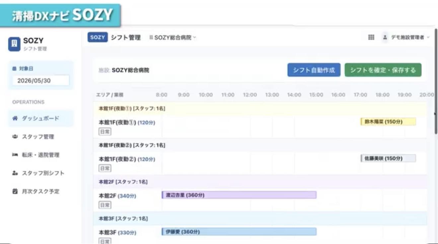Click the 本館1F(夜勤②) [スタッフ:1名] group header
This screenshot has height=244, width=438.
pyautogui.click(x=260, y=145)
